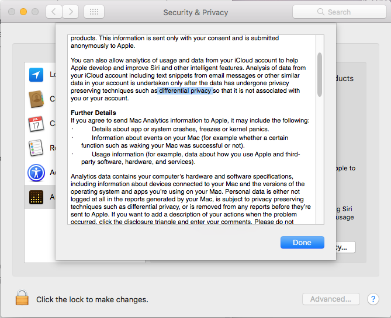Click the line starting 'Information about events on your Mac'
Viewport: 391px width, 318px height.
tap(190, 138)
